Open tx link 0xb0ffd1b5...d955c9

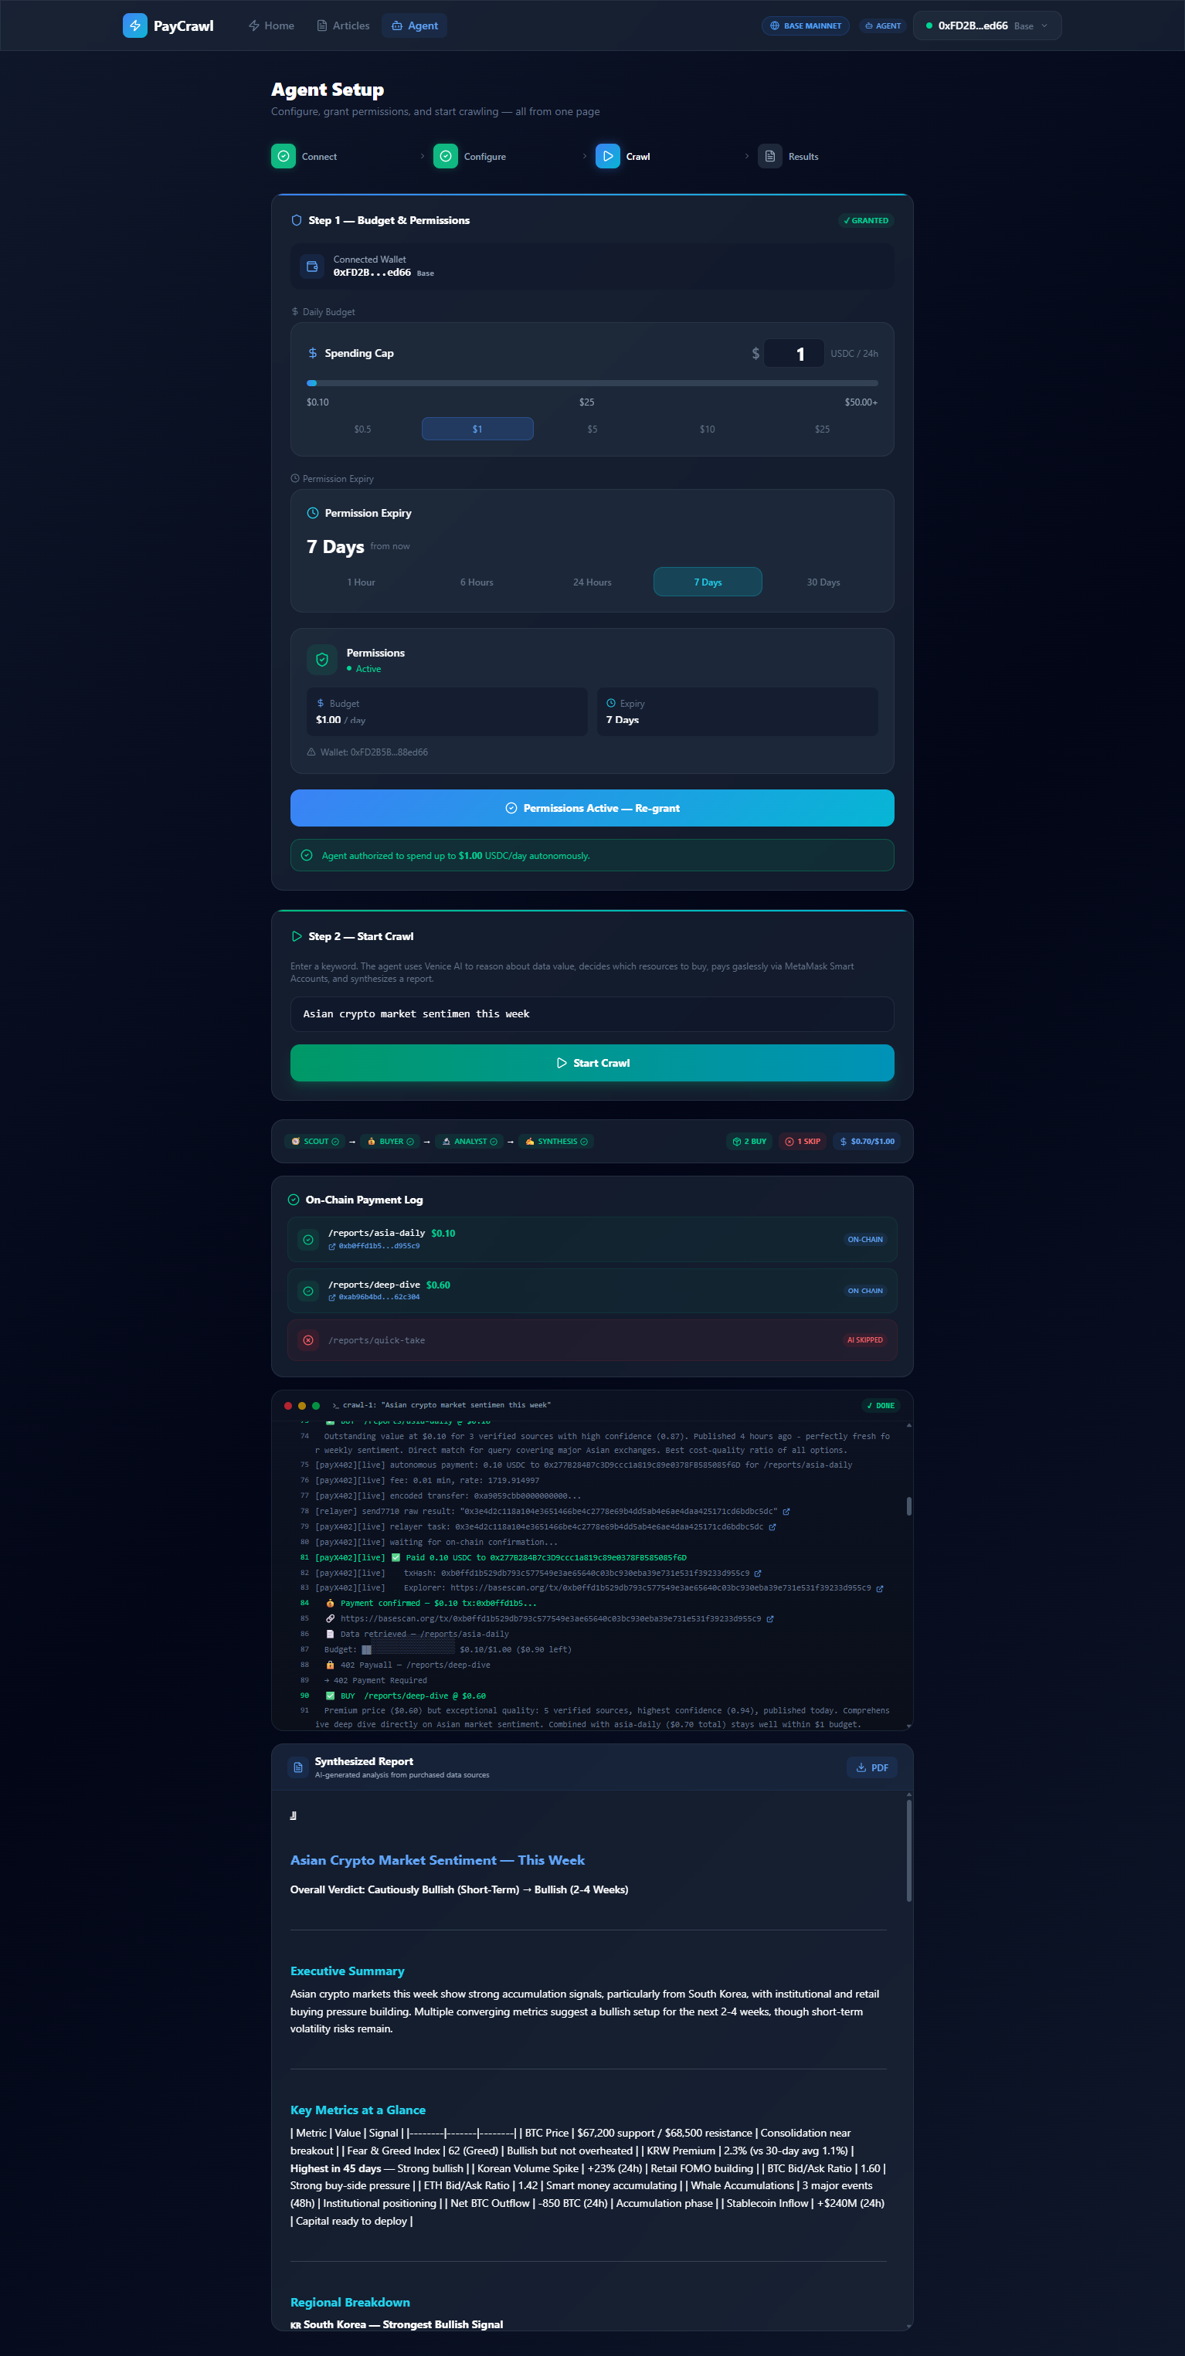374,1247
